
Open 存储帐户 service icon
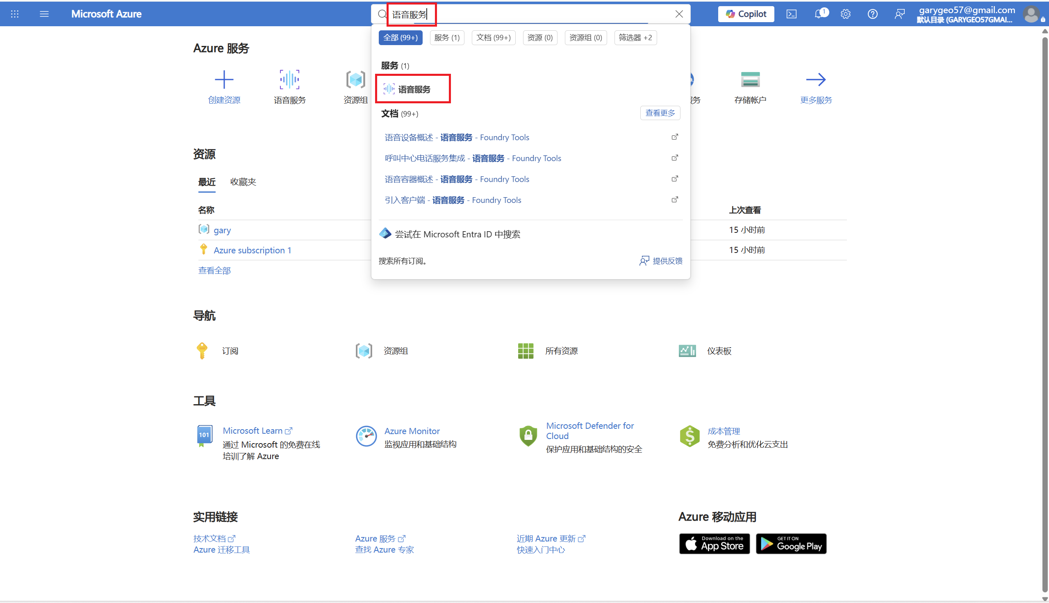tap(750, 80)
